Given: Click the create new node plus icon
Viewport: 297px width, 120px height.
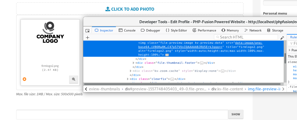Looking at the screenshot, I should [x=87, y=37].
